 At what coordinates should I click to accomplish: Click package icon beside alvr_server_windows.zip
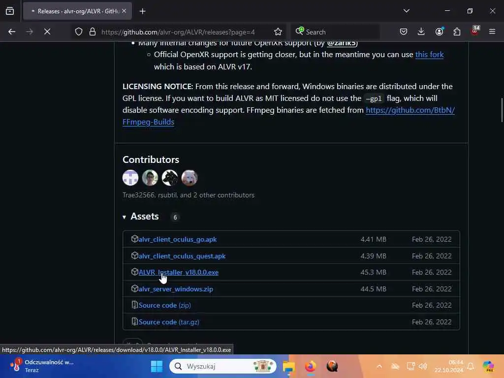coord(135,288)
